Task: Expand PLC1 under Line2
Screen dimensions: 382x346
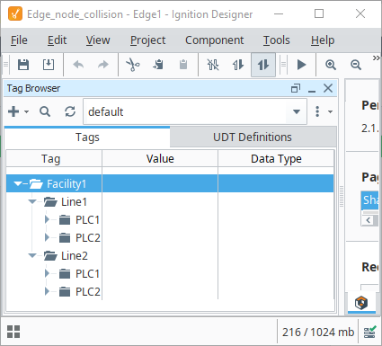Action: (47, 273)
